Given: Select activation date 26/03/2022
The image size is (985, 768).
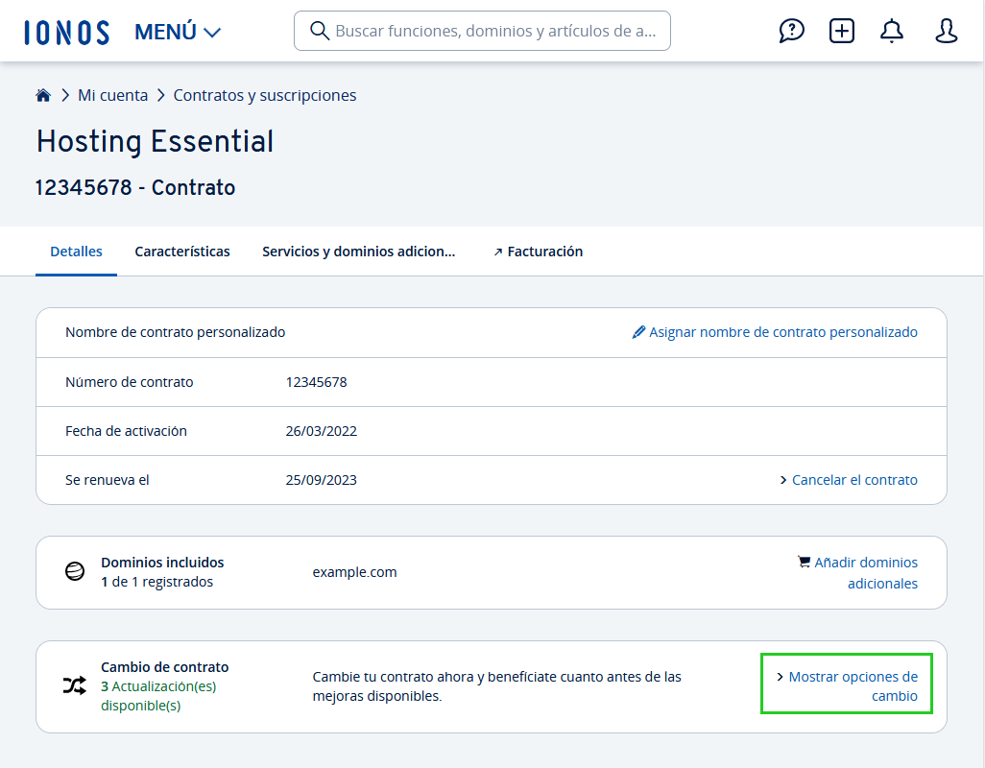Looking at the screenshot, I should [321, 431].
